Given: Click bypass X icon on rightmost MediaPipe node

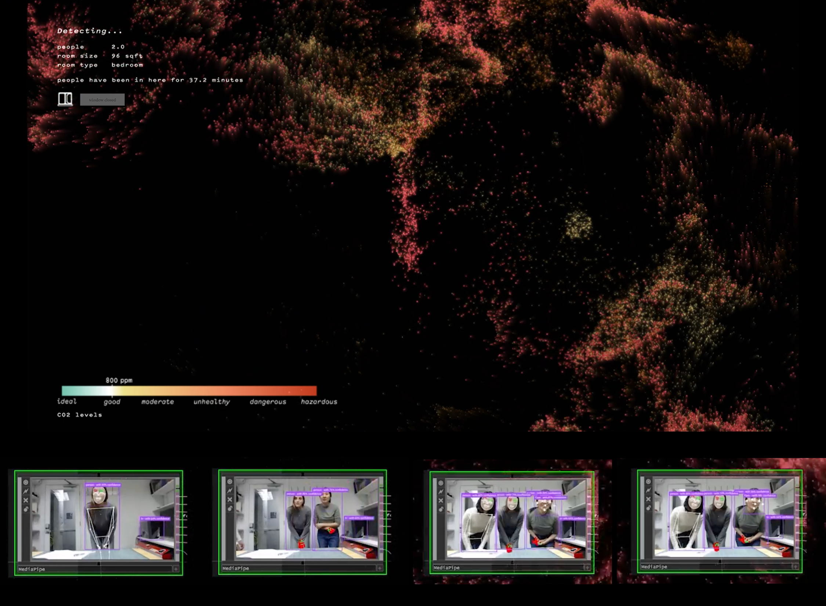Looking at the screenshot, I should click(648, 499).
